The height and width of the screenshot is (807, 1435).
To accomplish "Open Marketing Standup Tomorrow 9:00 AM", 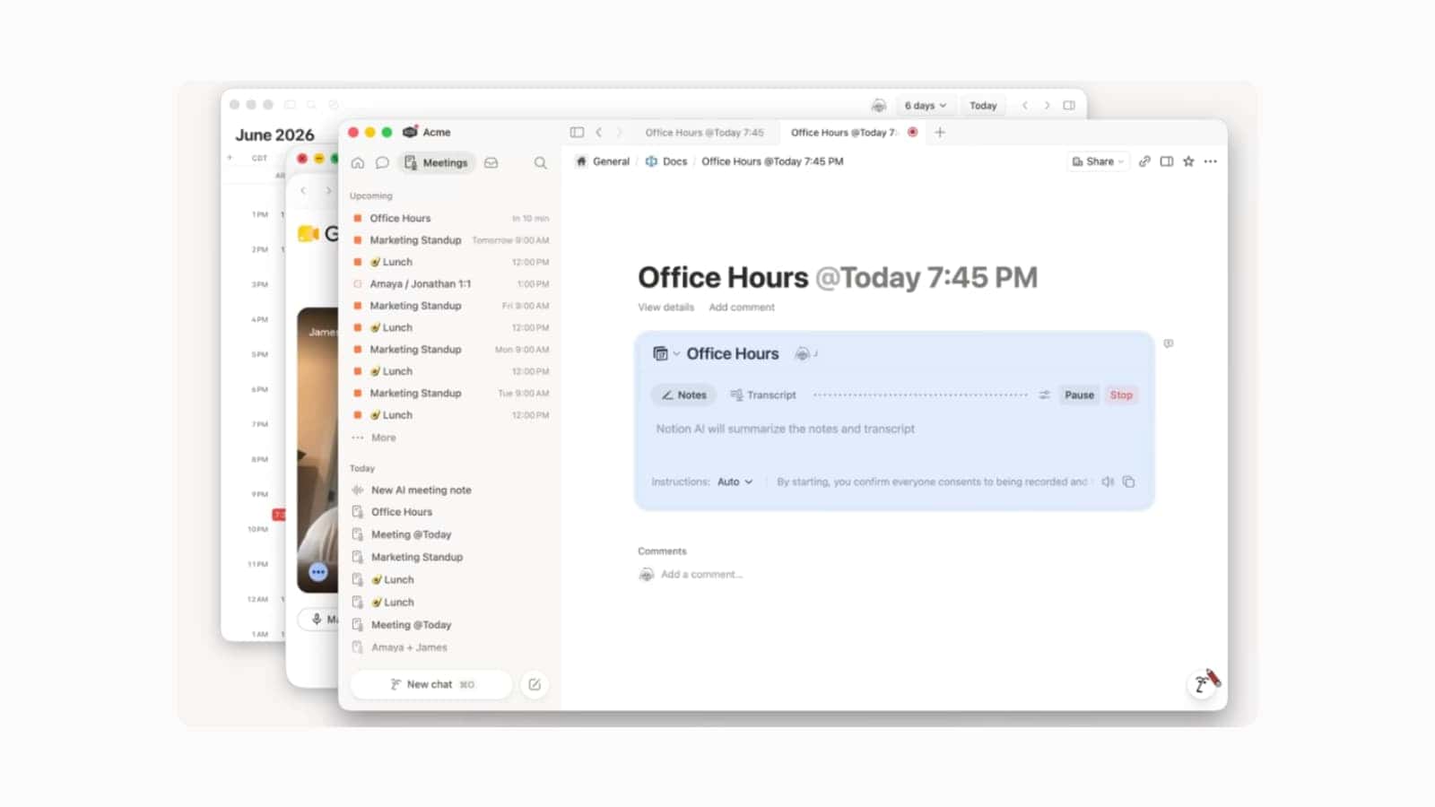I will tap(450, 240).
